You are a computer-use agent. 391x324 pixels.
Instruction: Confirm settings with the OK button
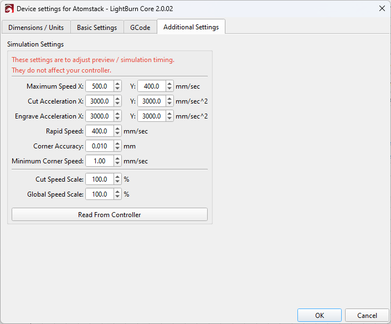click(320, 315)
